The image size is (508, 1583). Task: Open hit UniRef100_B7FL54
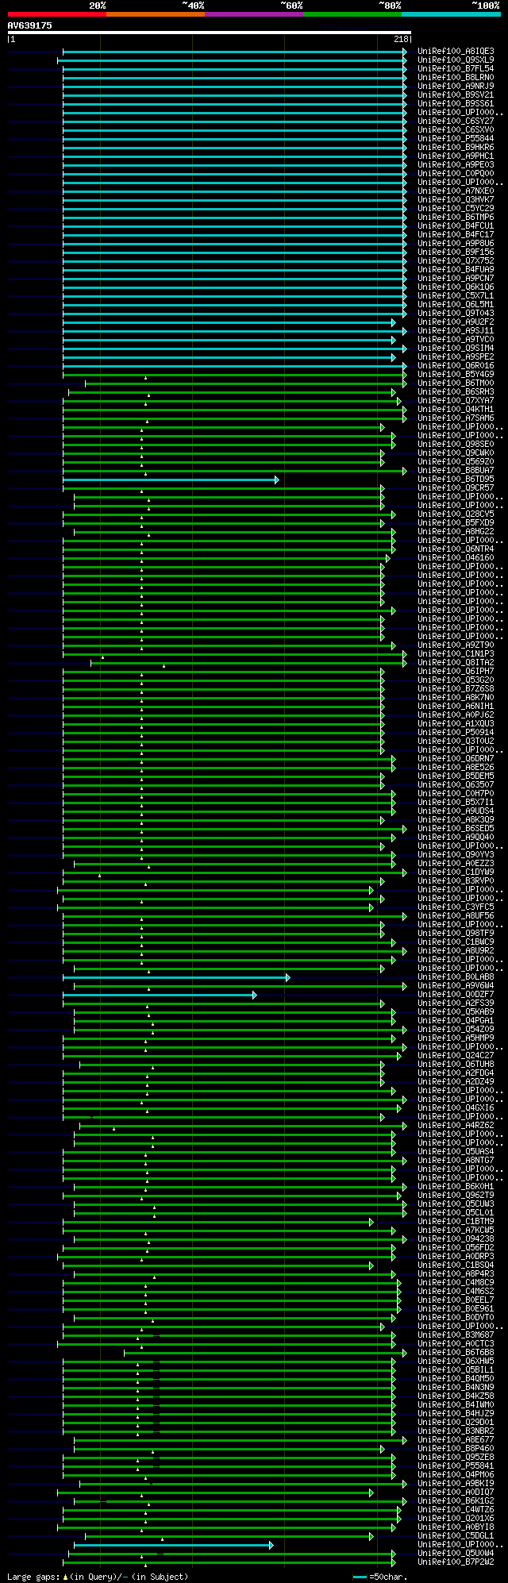pyautogui.click(x=456, y=68)
